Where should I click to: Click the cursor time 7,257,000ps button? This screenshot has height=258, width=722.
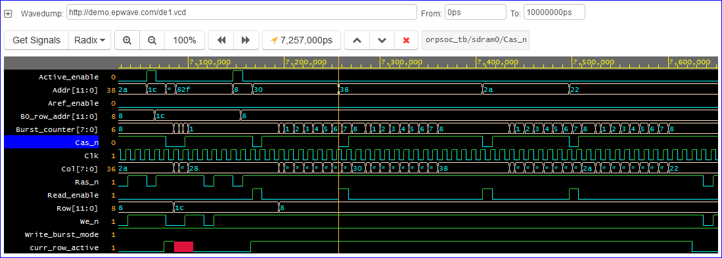(x=301, y=41)
